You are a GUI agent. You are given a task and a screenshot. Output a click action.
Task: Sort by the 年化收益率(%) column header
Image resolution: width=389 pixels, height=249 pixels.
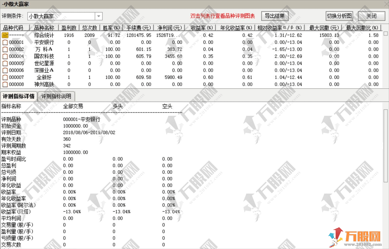[x=236, y=28]
